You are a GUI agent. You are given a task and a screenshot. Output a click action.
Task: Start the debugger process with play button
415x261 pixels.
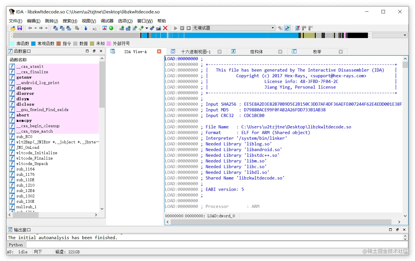[176, 28]
